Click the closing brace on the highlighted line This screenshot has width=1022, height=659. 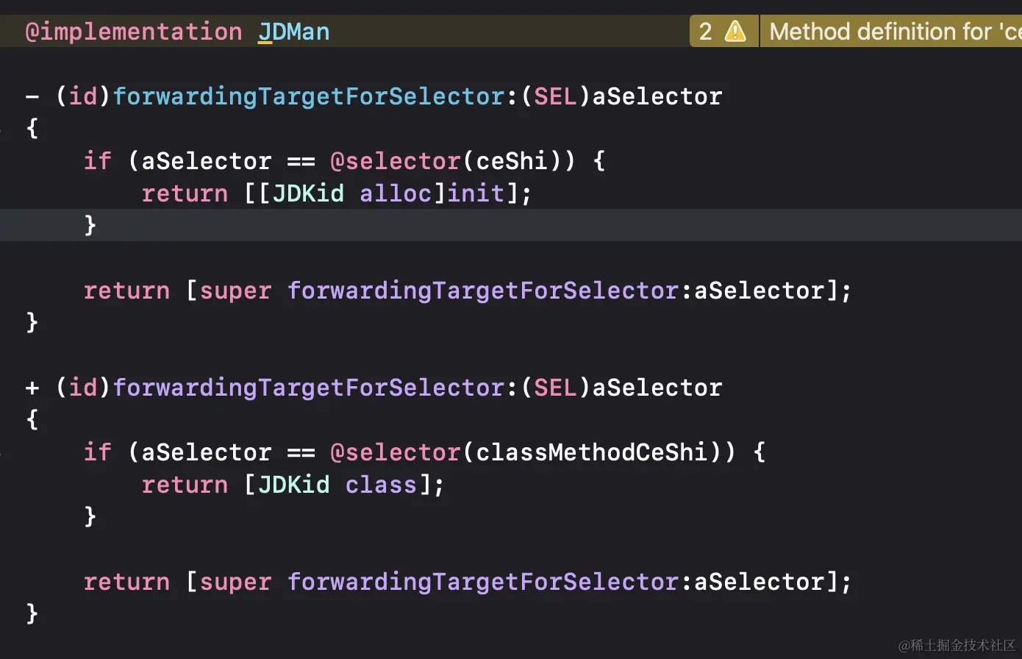[90, 225]
